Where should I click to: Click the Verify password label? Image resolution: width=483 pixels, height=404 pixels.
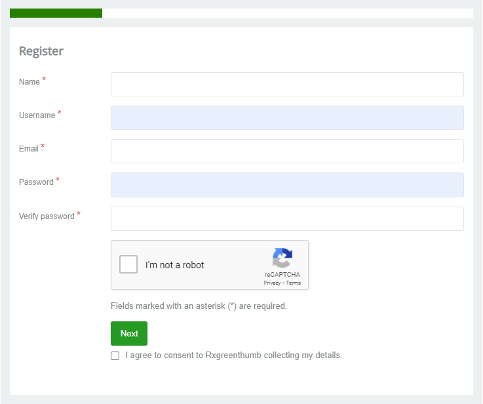pos(47,216)
